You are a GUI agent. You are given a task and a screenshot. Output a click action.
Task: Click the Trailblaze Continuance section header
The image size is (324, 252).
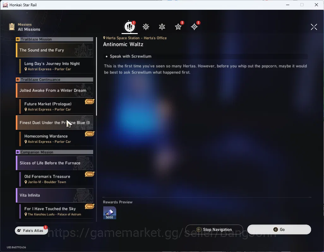[x=55, y=79]
